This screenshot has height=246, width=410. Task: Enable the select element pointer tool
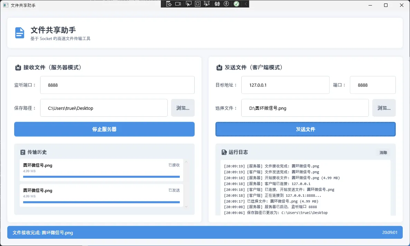point(188,4)
